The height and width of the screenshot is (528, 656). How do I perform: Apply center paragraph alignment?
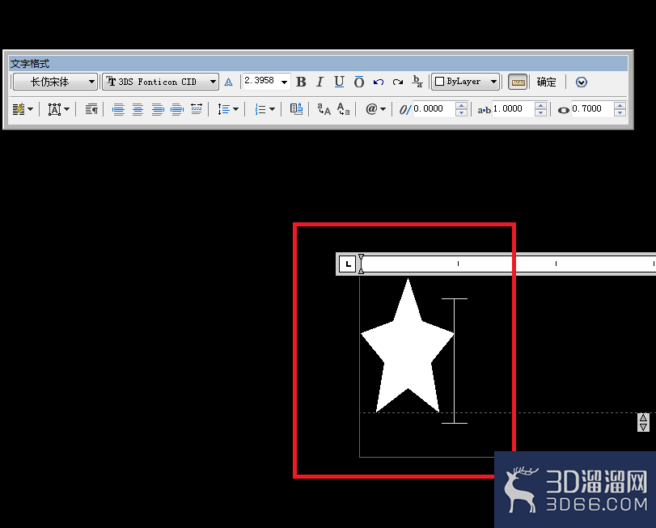[138, 109]
